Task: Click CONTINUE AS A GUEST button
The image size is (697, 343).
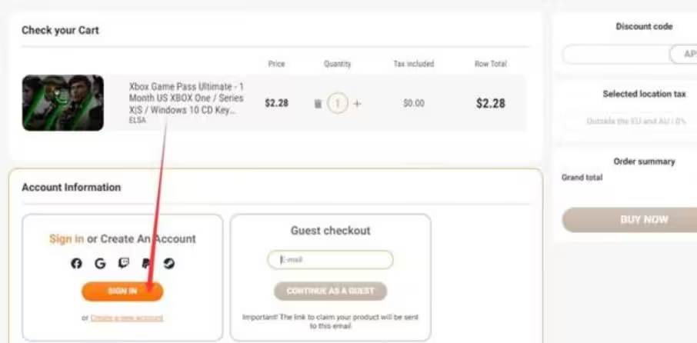Action: [x=330, y=291]
